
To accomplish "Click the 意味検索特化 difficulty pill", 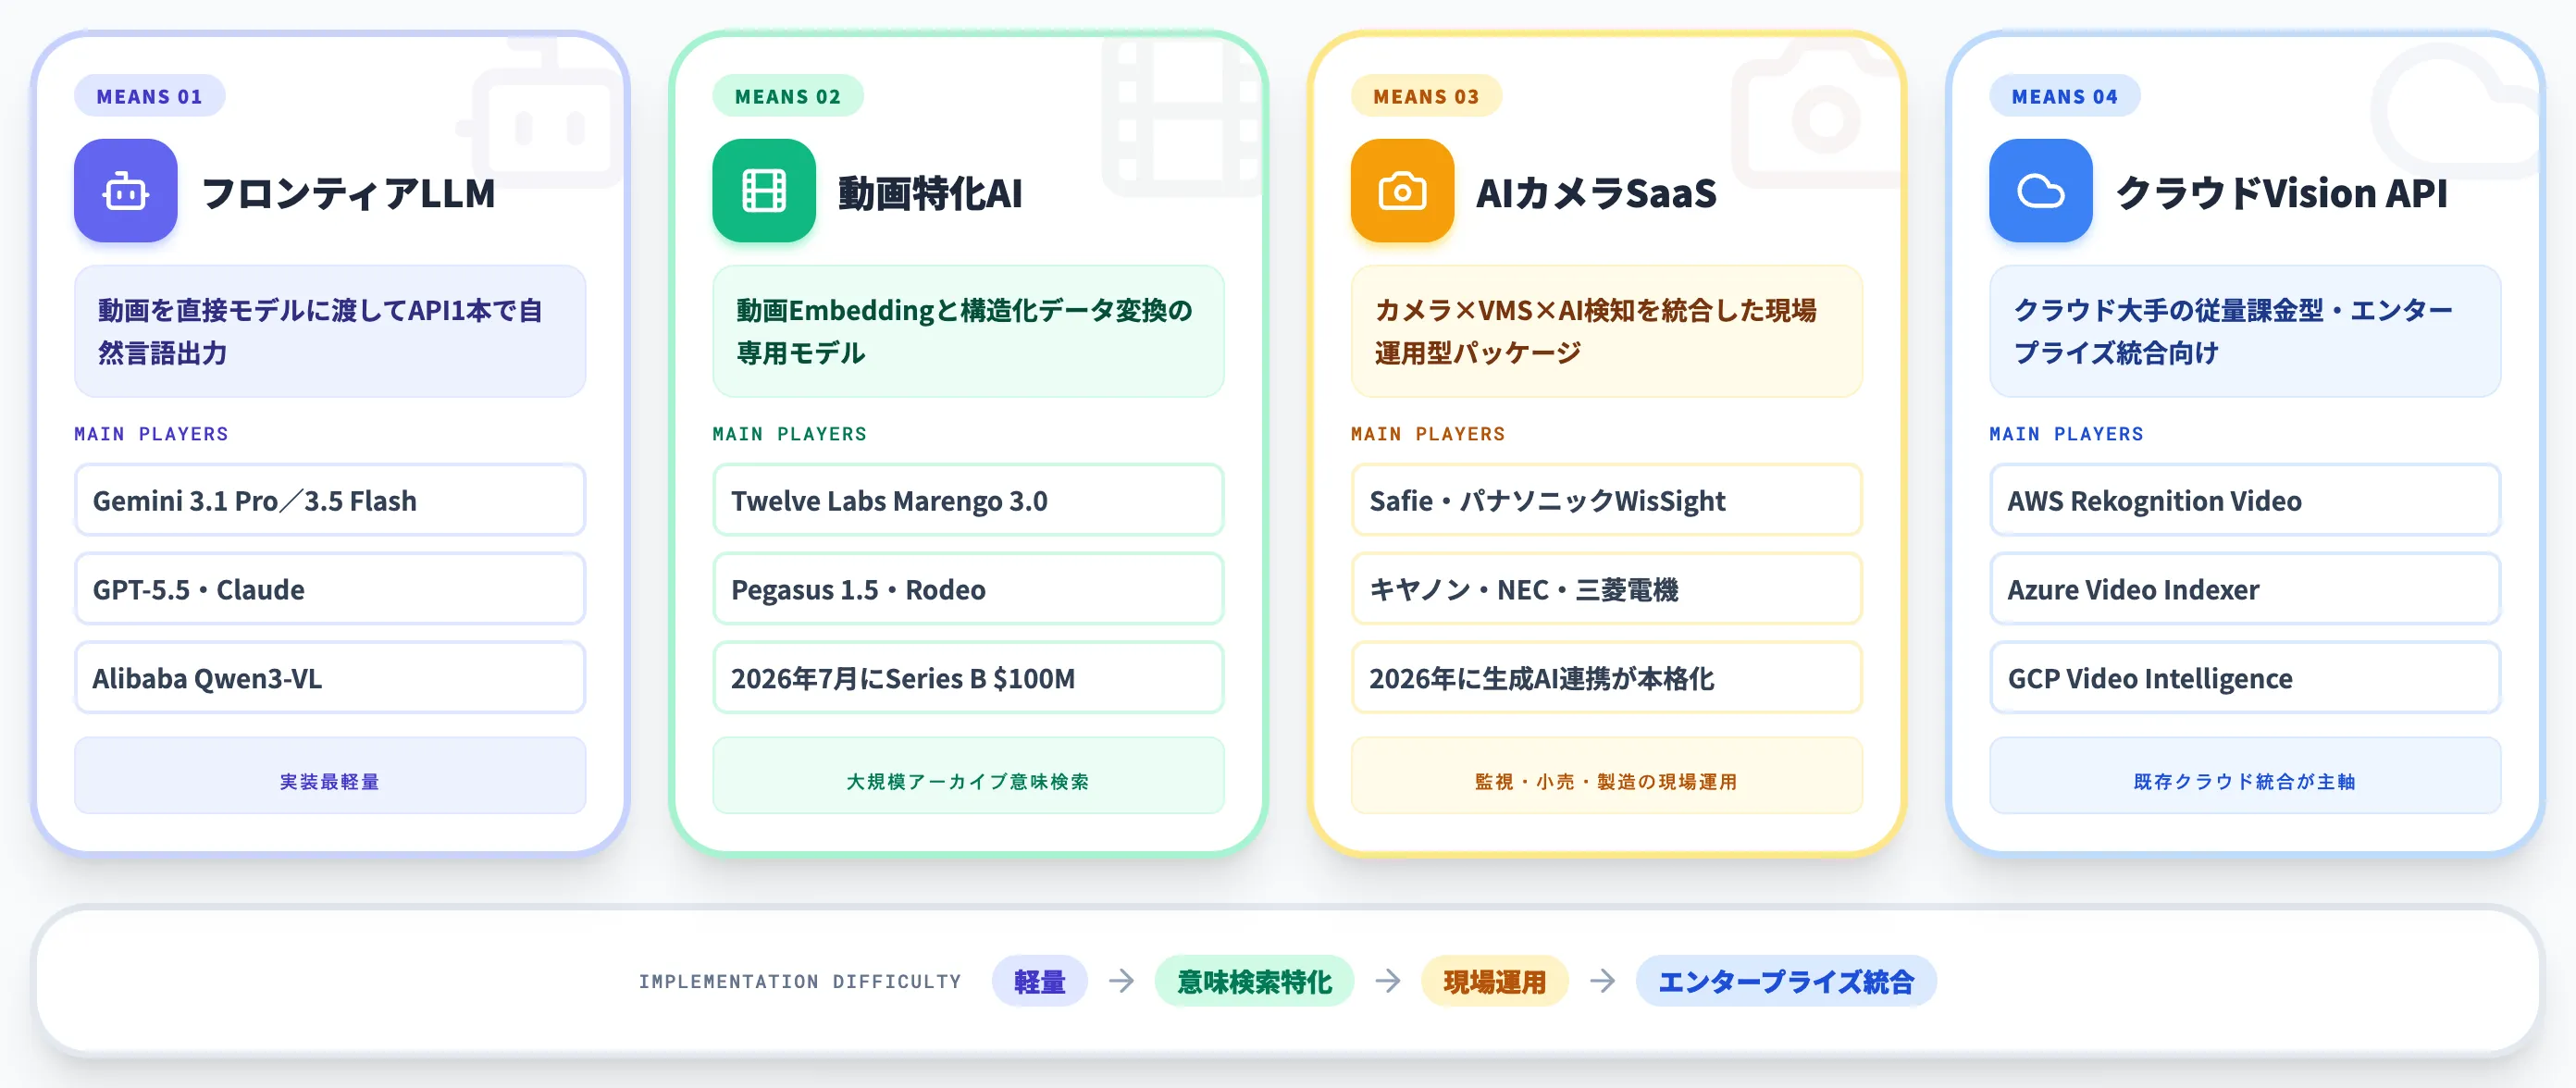I will tap(1254, 981).
